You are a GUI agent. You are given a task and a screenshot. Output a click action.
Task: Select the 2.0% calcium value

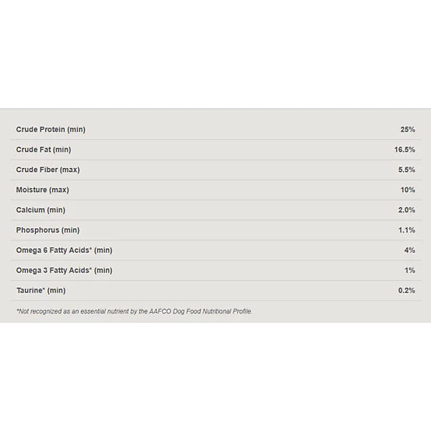click(407, 210)
